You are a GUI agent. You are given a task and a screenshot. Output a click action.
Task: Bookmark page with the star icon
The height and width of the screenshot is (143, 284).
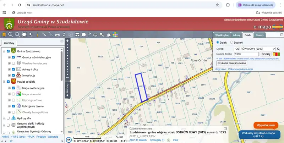pos(218,5)
